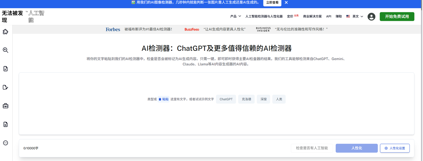
Task: Load the 克洛德 sample text
Action: [x=247, y=99]
